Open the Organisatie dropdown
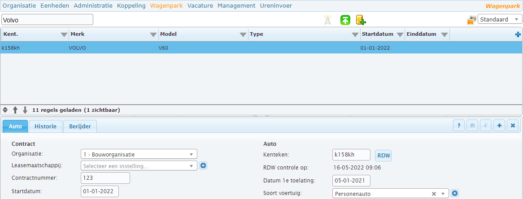523x199 pixels. click(x=139, y=154)
